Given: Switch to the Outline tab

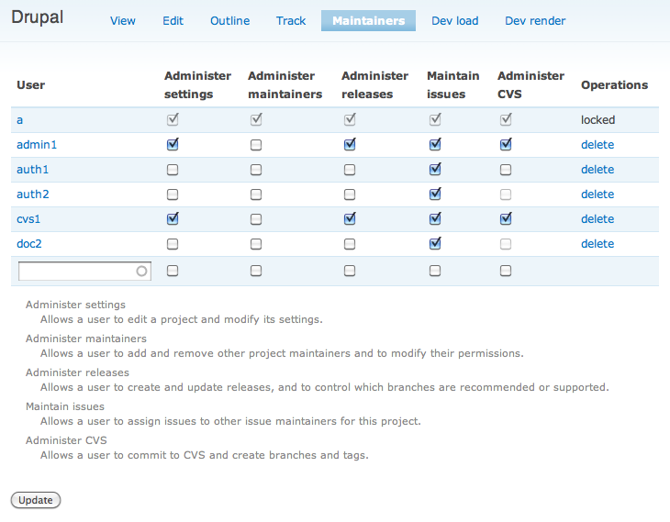Looking at the screenshot, I should (229, 20).
